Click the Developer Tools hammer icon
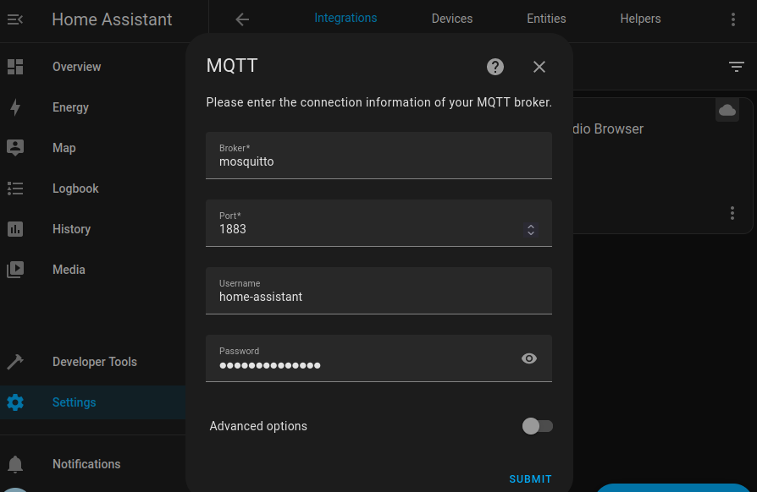Viewport: 757px width, 492px height. [x=15, y=362]
